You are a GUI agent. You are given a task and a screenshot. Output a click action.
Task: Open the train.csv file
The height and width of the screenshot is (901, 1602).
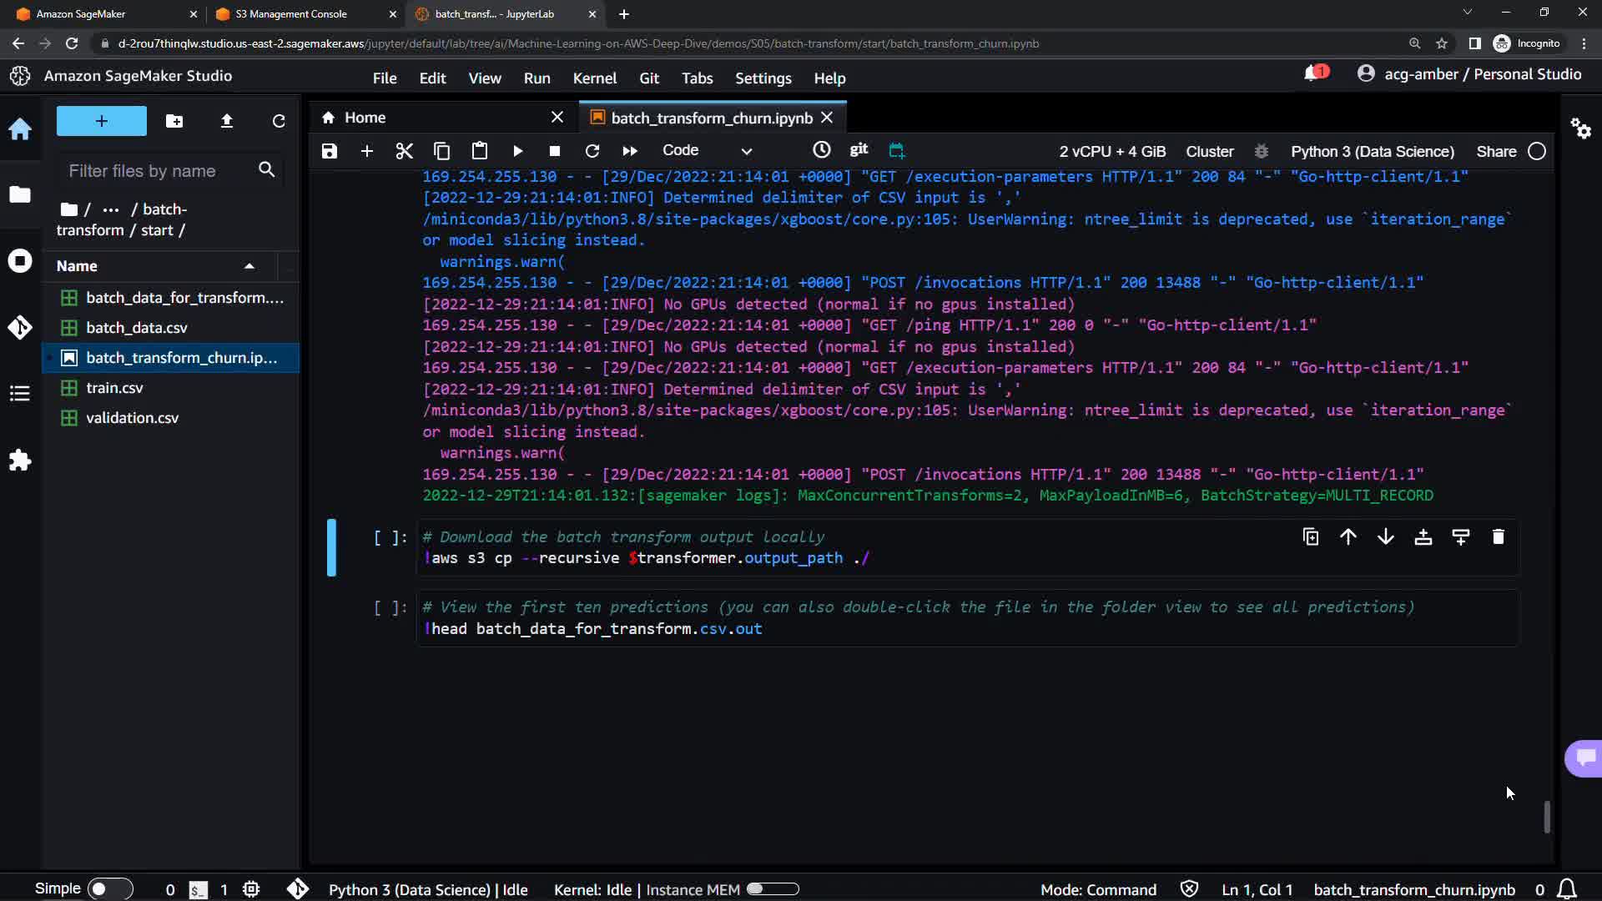(x=114, y=388)
